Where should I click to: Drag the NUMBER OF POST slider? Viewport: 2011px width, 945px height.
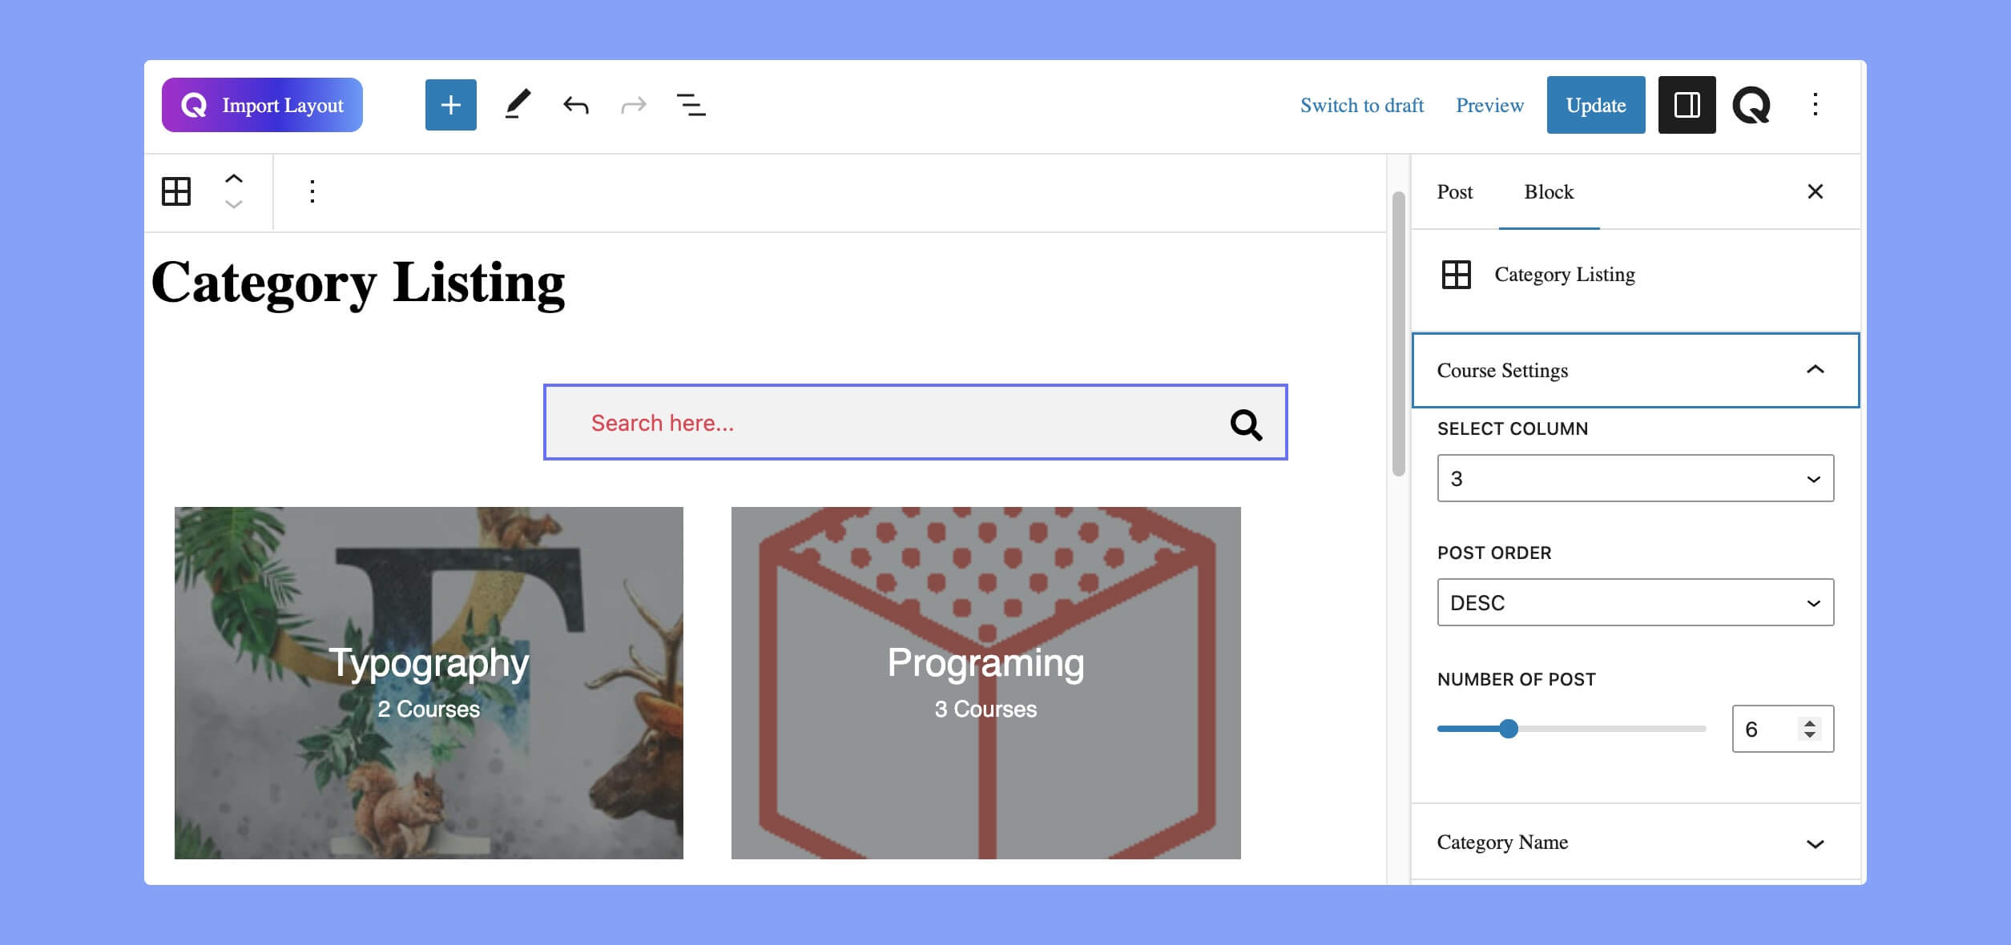click(x=1508, y=728)
